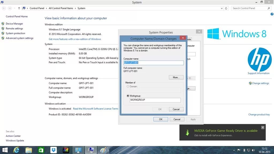Select Control Panel in the breadcrumb
The width and height of the screenshot is (274, 154).
(37, 8)
